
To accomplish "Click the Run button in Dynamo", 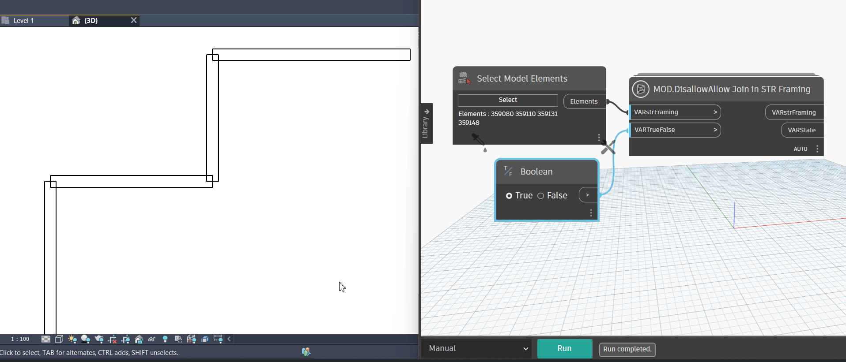I will pos(564,348).
